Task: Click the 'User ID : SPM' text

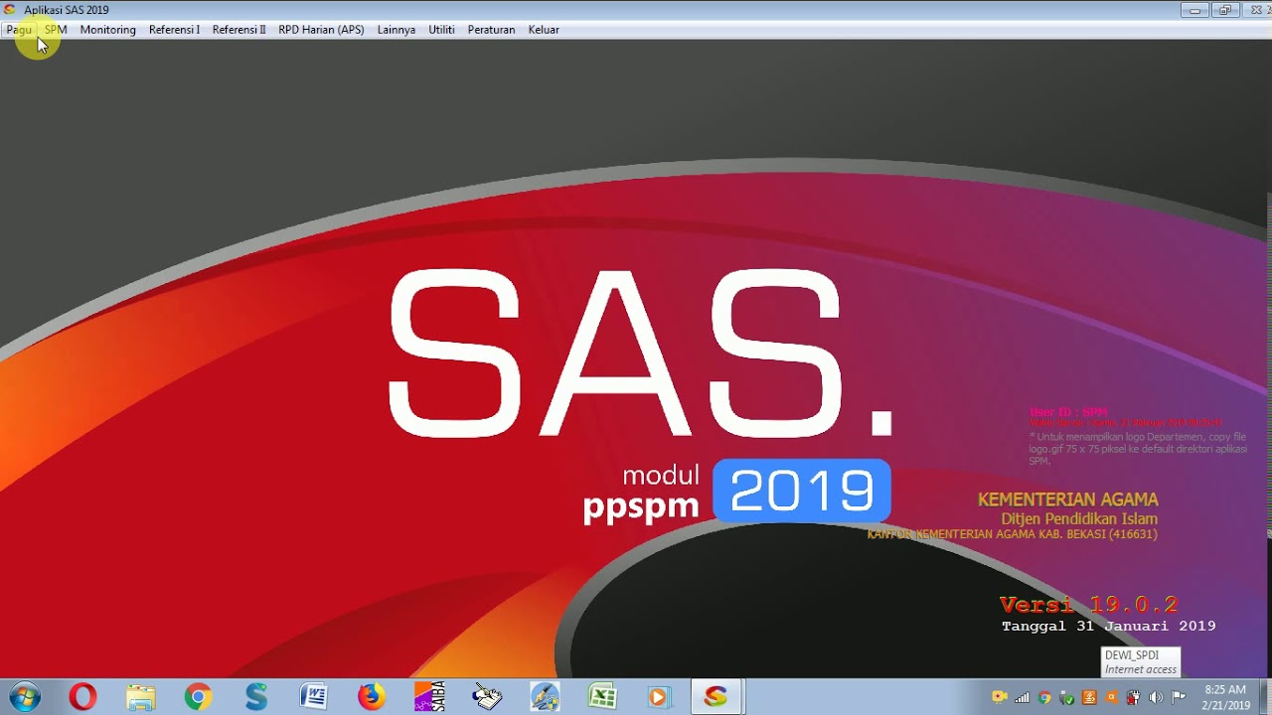Action: pyautogui.click(x=1068, y=411)
